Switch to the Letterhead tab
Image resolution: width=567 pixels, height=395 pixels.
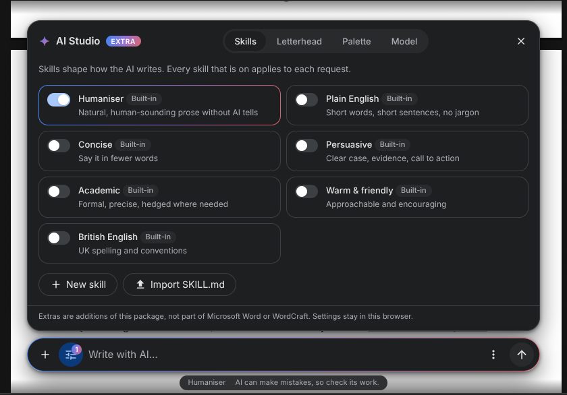pos(299,42)
